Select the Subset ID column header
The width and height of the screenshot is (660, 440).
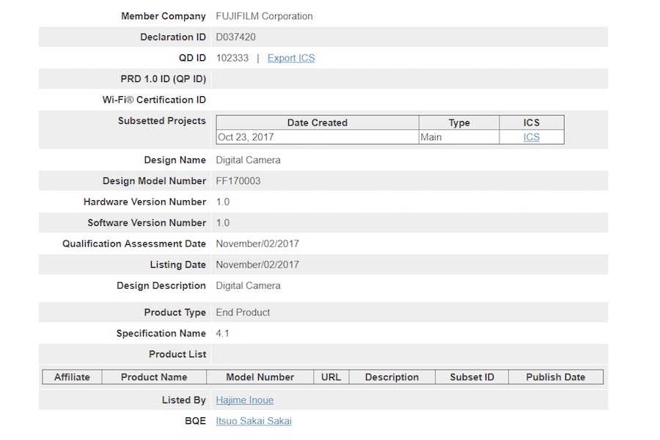pos(472,377)
